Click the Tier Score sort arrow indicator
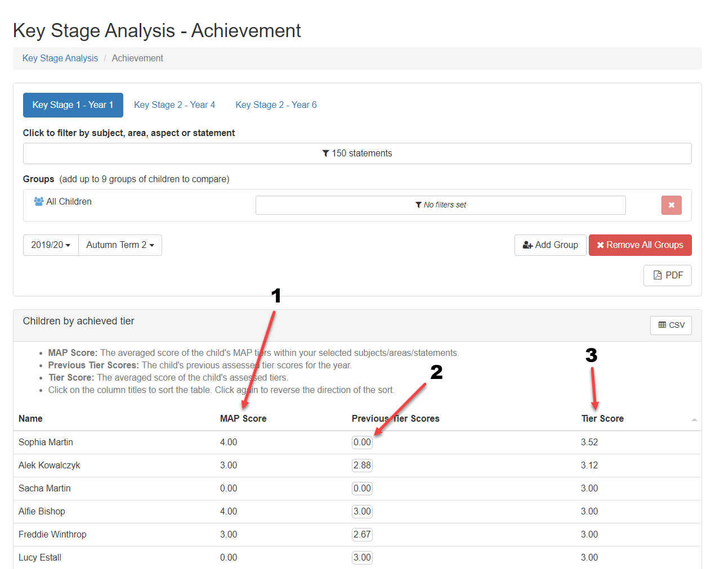The height and width of the screenshot is (569, 711). point(694,419)
